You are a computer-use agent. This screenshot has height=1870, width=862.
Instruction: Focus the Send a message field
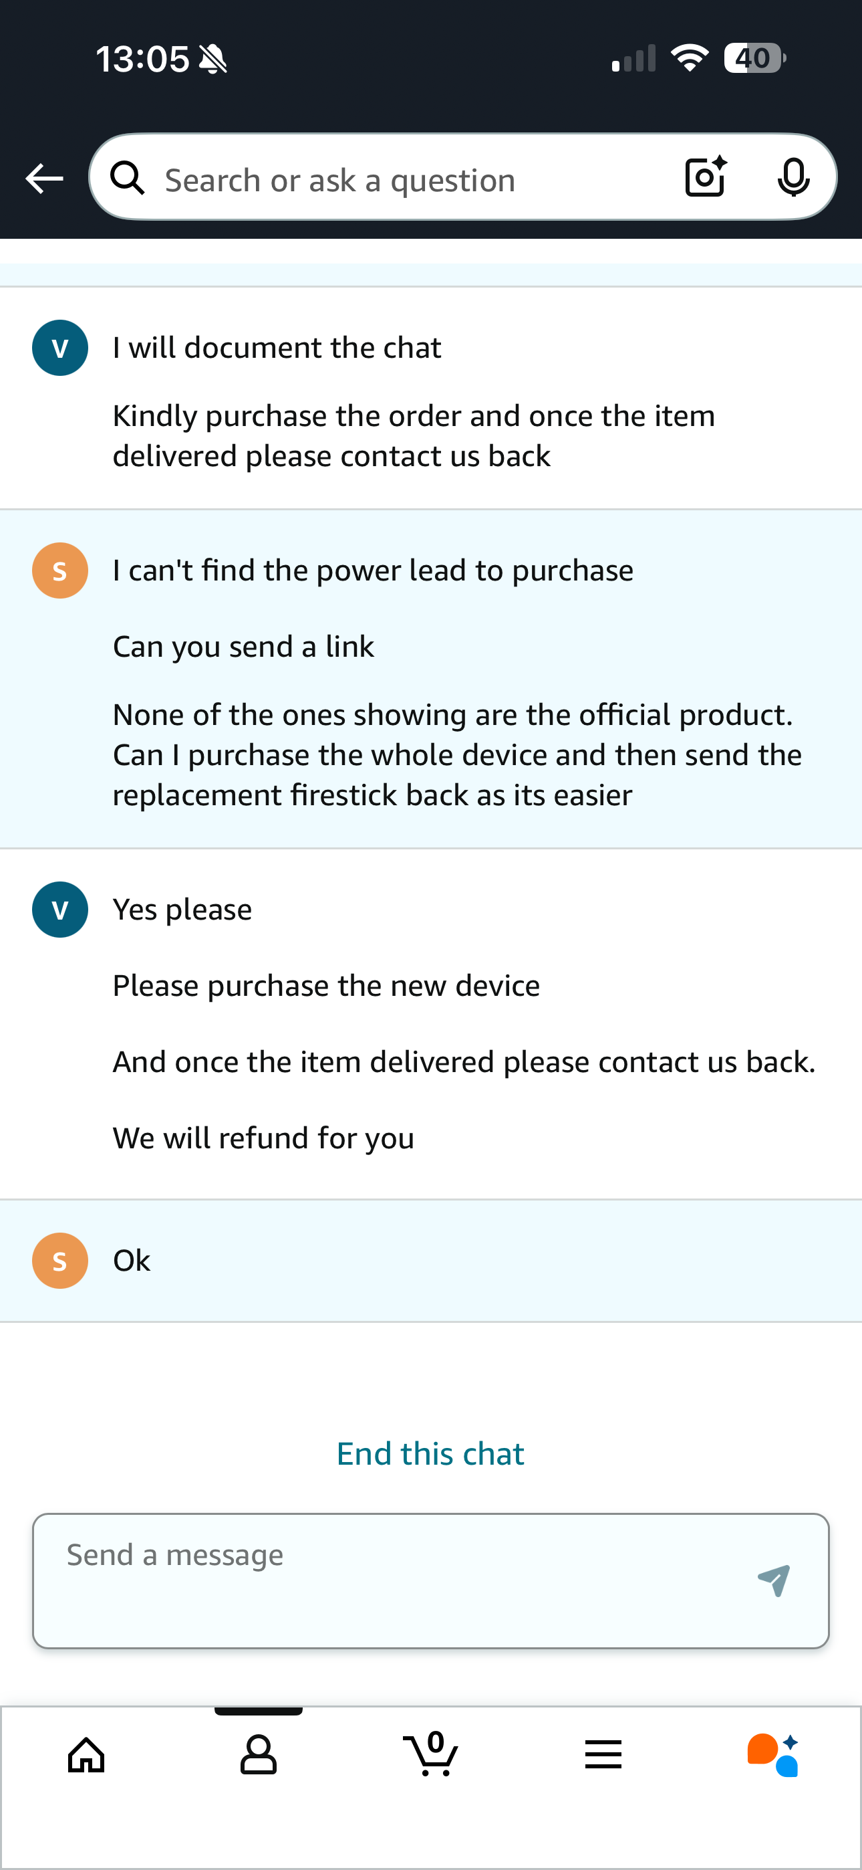click(x=392, y=1580)
